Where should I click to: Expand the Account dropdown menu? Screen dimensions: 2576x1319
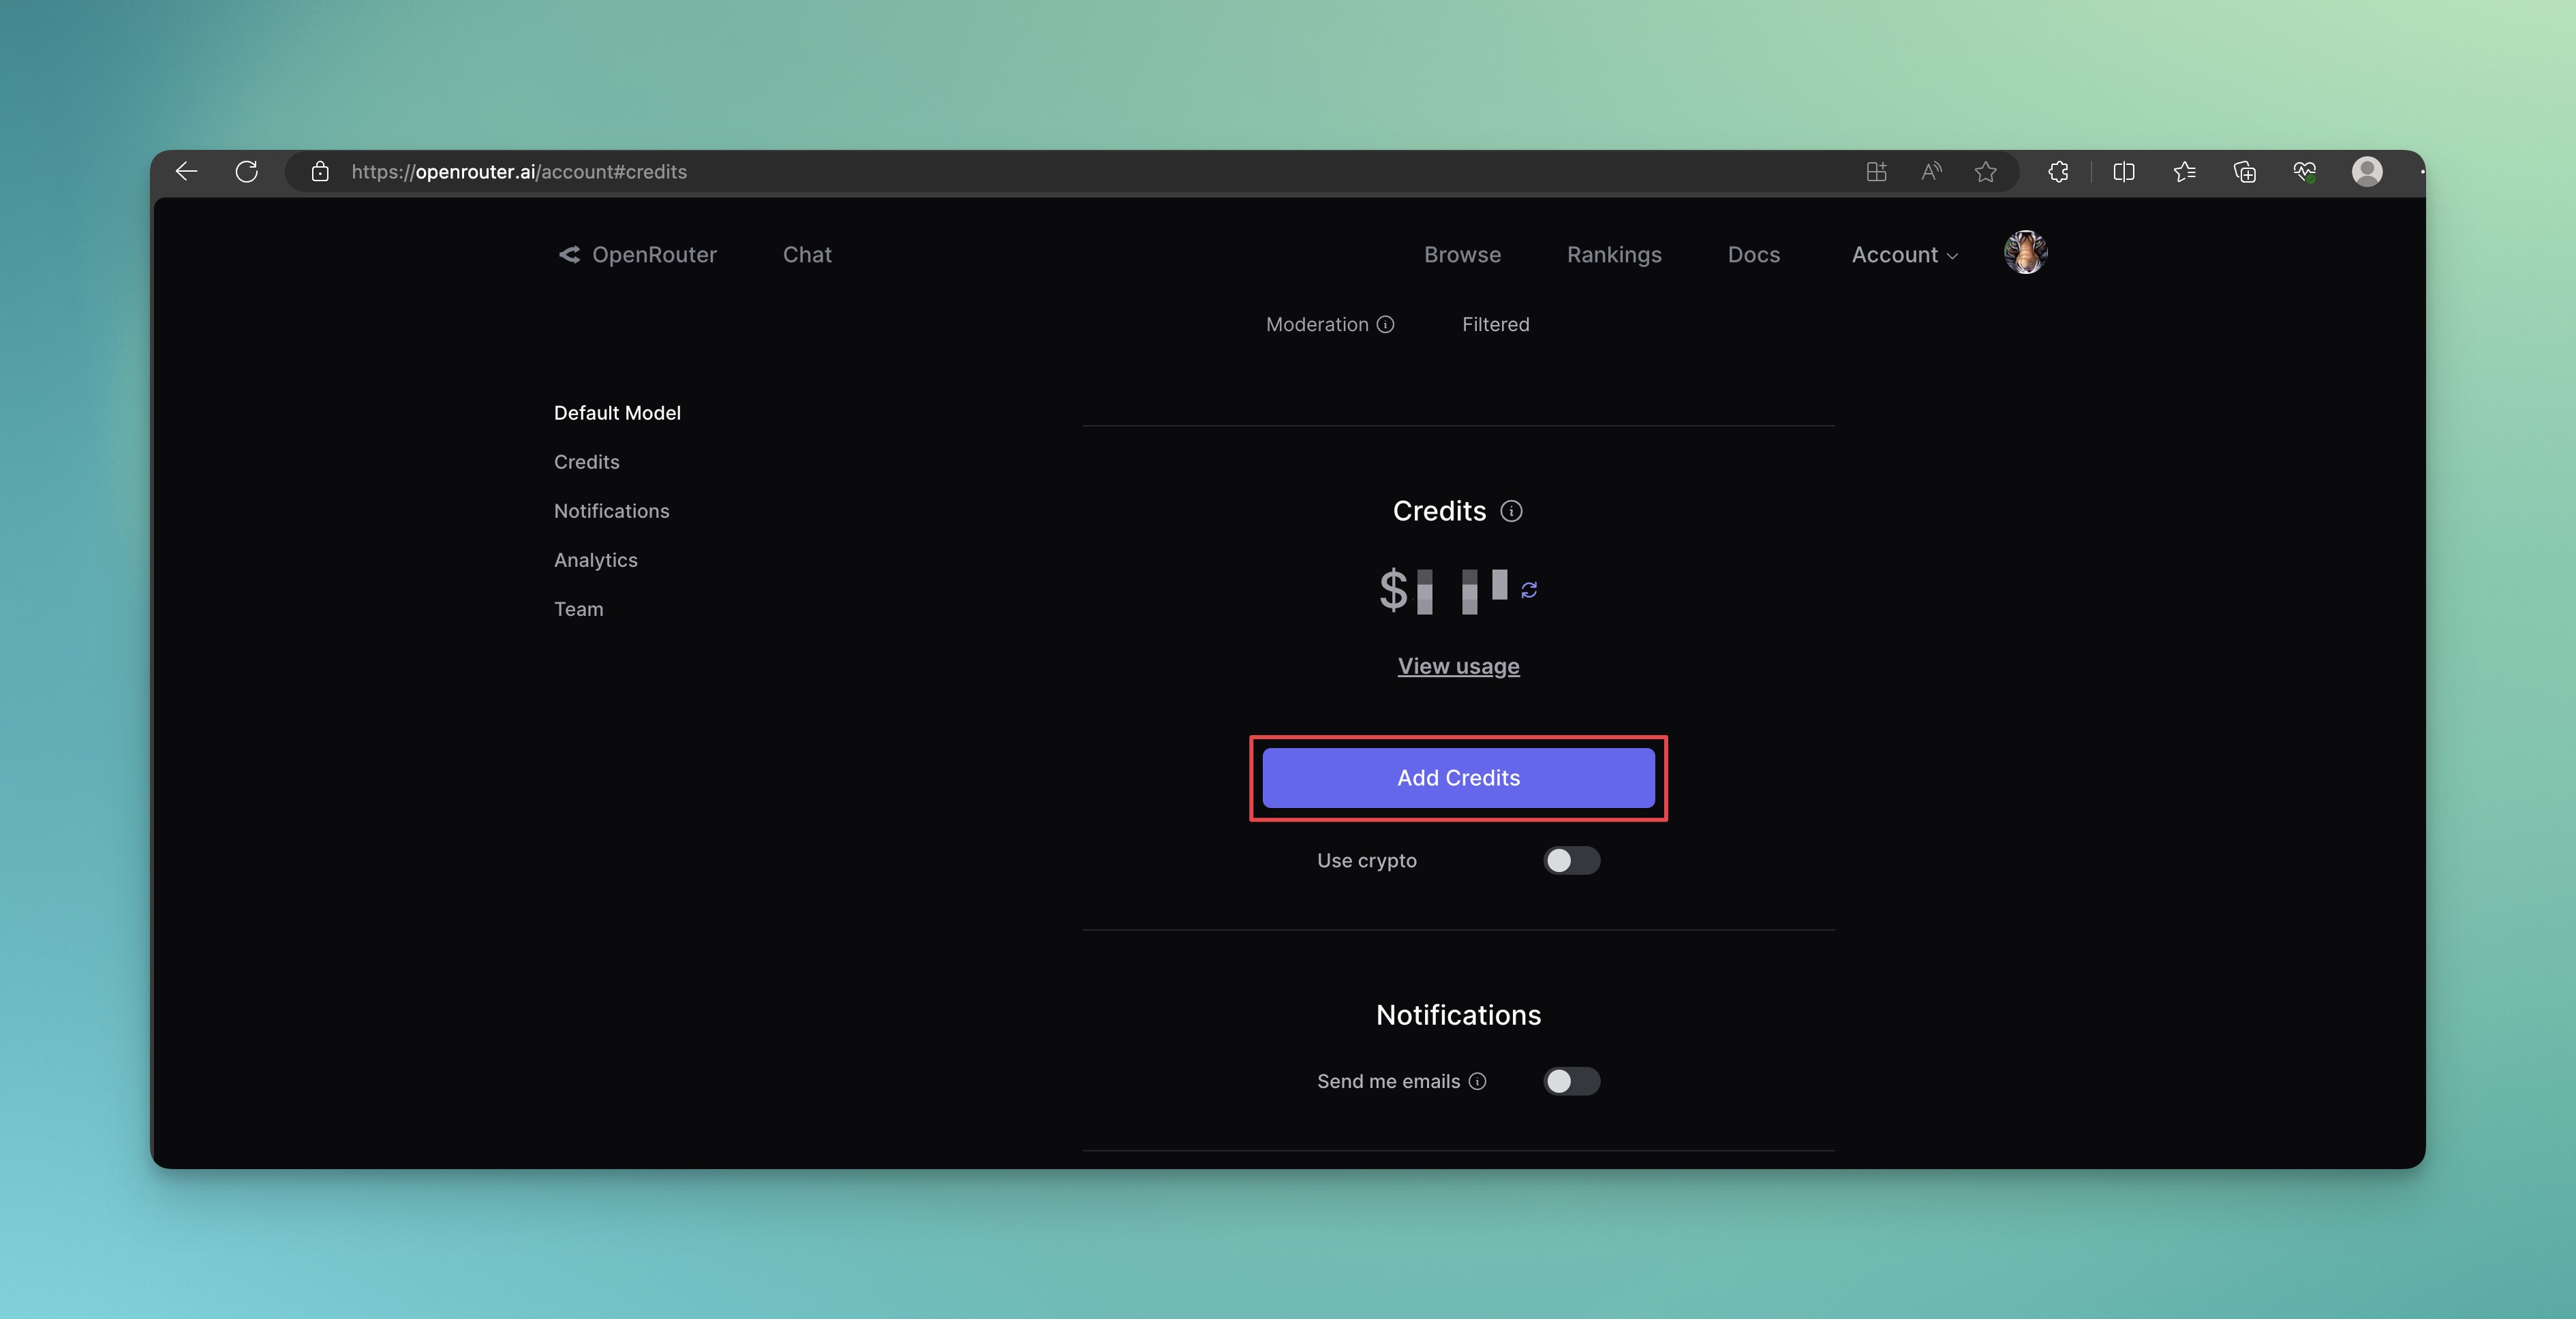[x=1904, y=255]
